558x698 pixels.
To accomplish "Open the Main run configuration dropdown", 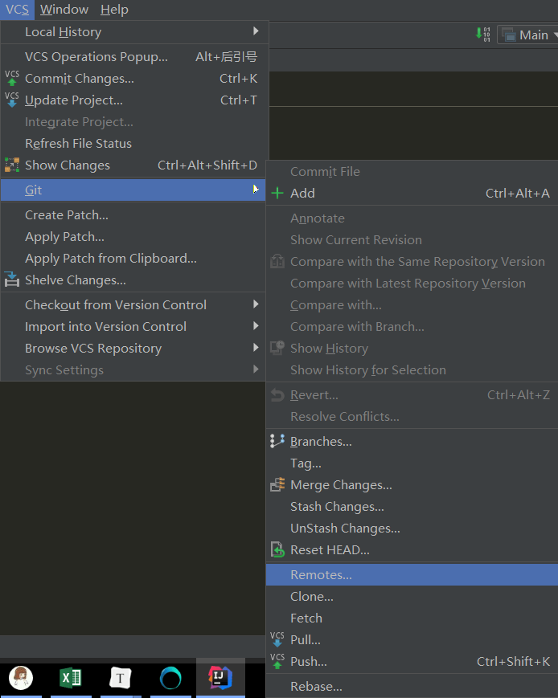I will pos(531,35).
